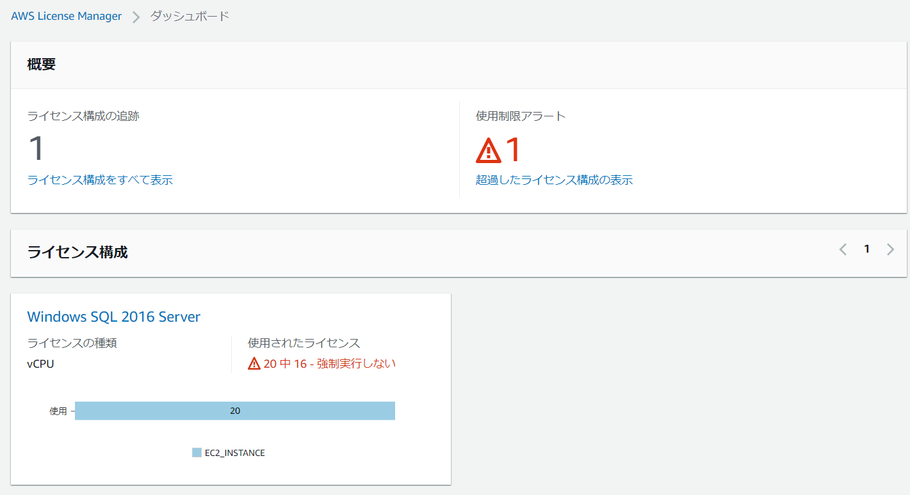Click the EC2_INSTANCE legend color swatch
The width and height of the screenshot is (910, 495).
(x=197, y=453)
